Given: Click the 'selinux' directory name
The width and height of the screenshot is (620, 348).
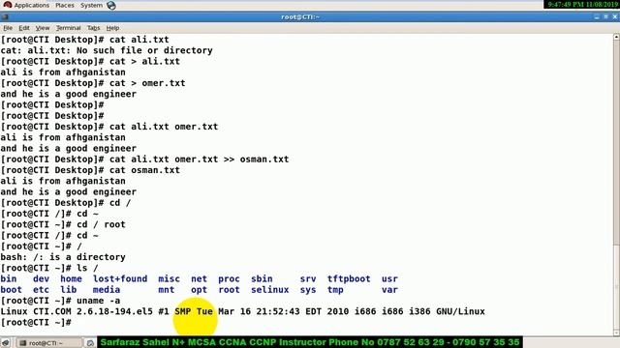Looking at the screenshot, I should (269, 290).
